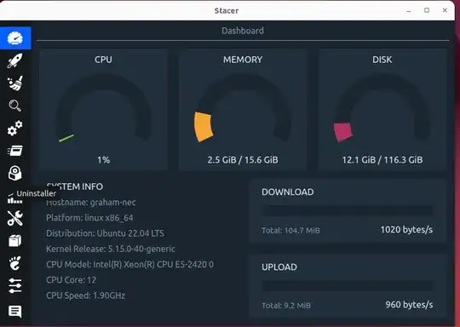Click the CPU usage gauge
Screen dimensions: 460x327
pos(104,108)
